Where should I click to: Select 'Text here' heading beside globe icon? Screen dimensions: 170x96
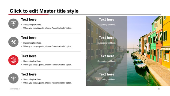[x=29, y=56]
